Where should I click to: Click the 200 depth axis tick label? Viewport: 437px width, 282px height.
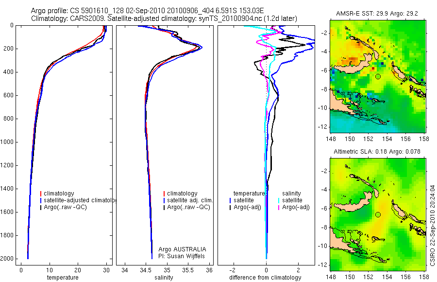point(9,49)
